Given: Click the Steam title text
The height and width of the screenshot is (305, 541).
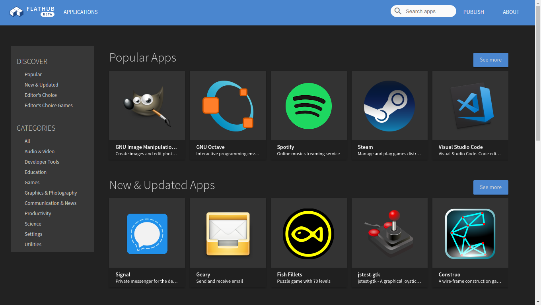Looking at the screenshot, I should pos(365,147).
